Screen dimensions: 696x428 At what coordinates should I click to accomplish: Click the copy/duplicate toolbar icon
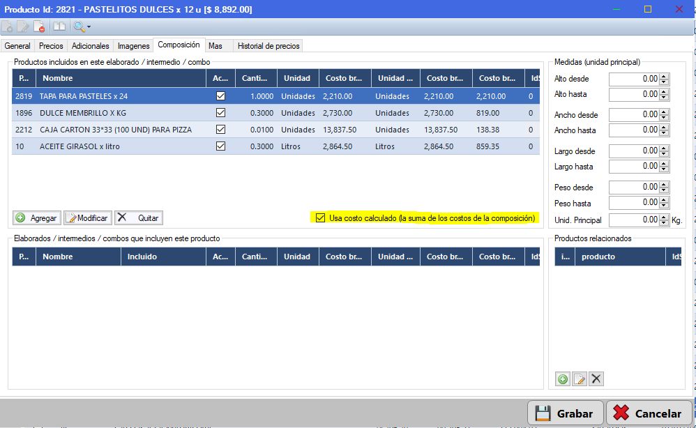click(59, 27)
